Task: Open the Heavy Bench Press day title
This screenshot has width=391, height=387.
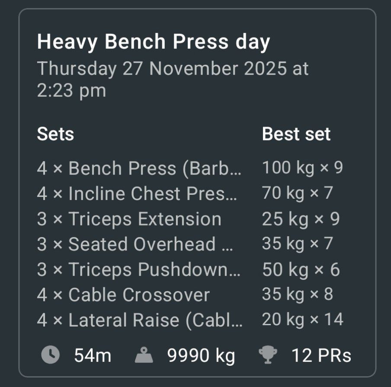Action: pyautogui.click(x=154, y=42)
